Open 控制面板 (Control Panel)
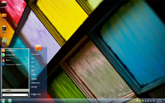This screenshot has width=165, height=103. click(x=34, y=79)
